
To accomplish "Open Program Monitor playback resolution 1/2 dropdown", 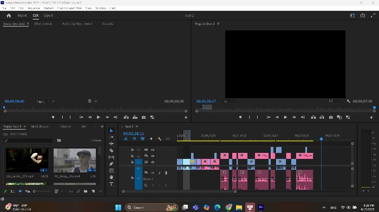I will (x=335, y=101).
